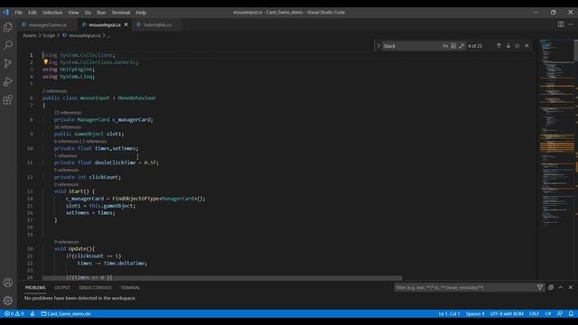Screen dimensions: 578x325
Task: Open the Edit menu
Action: 33,12
